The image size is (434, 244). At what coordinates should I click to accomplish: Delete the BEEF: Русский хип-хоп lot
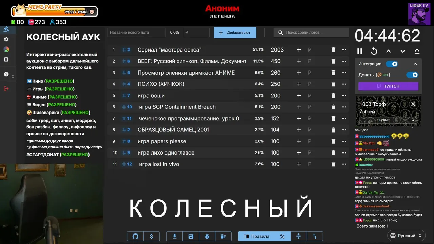click(333, 61)
